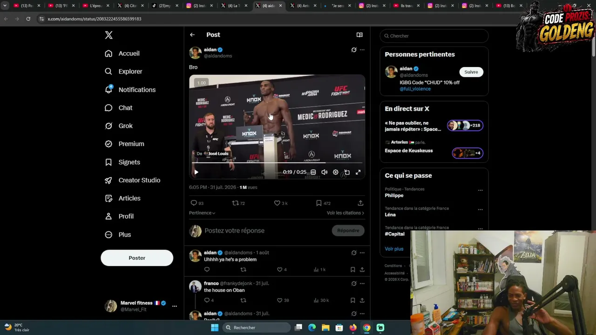Click the browser address bar URL
Image resolution: width=596 pixels, height=335 pixels.
[x=94, y=19]
